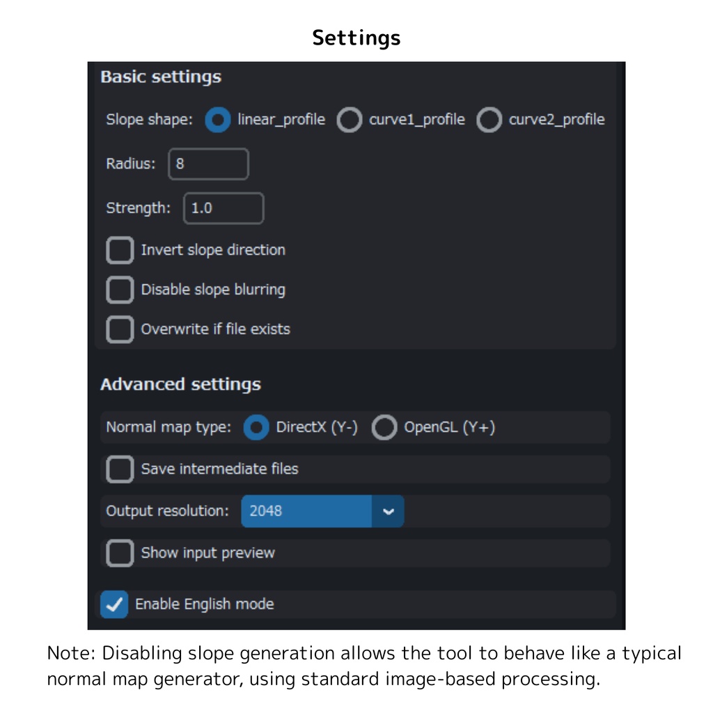Click the Advanced settings section header
Screen dimensions: 713x713
tap(180, 384)
